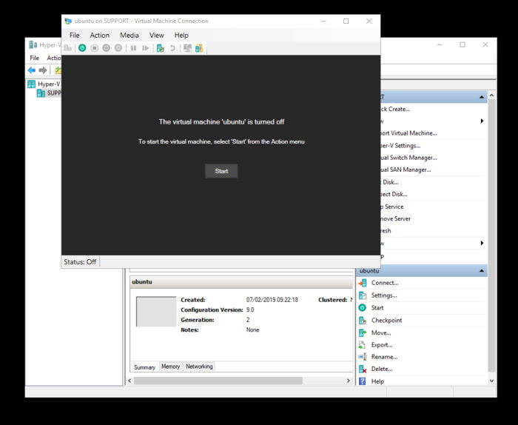Click the green Start power icon in the toolbar
The height and width of the screenshot is (425, 518).
(82, 48)
